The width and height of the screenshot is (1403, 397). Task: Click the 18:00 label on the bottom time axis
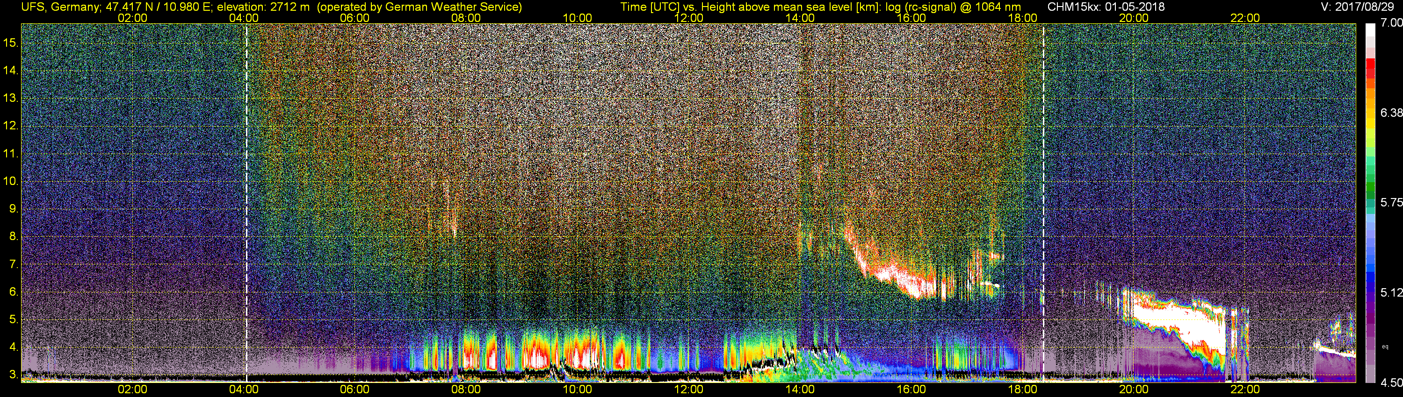click(x=1022, y=390)
